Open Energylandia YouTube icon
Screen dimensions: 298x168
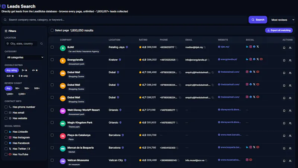(261, 59)
